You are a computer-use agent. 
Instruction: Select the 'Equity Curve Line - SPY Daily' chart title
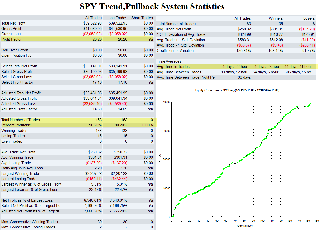237,90
